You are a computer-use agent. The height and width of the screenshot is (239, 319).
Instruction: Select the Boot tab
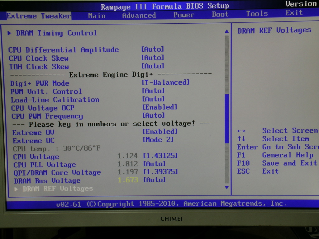220,14
